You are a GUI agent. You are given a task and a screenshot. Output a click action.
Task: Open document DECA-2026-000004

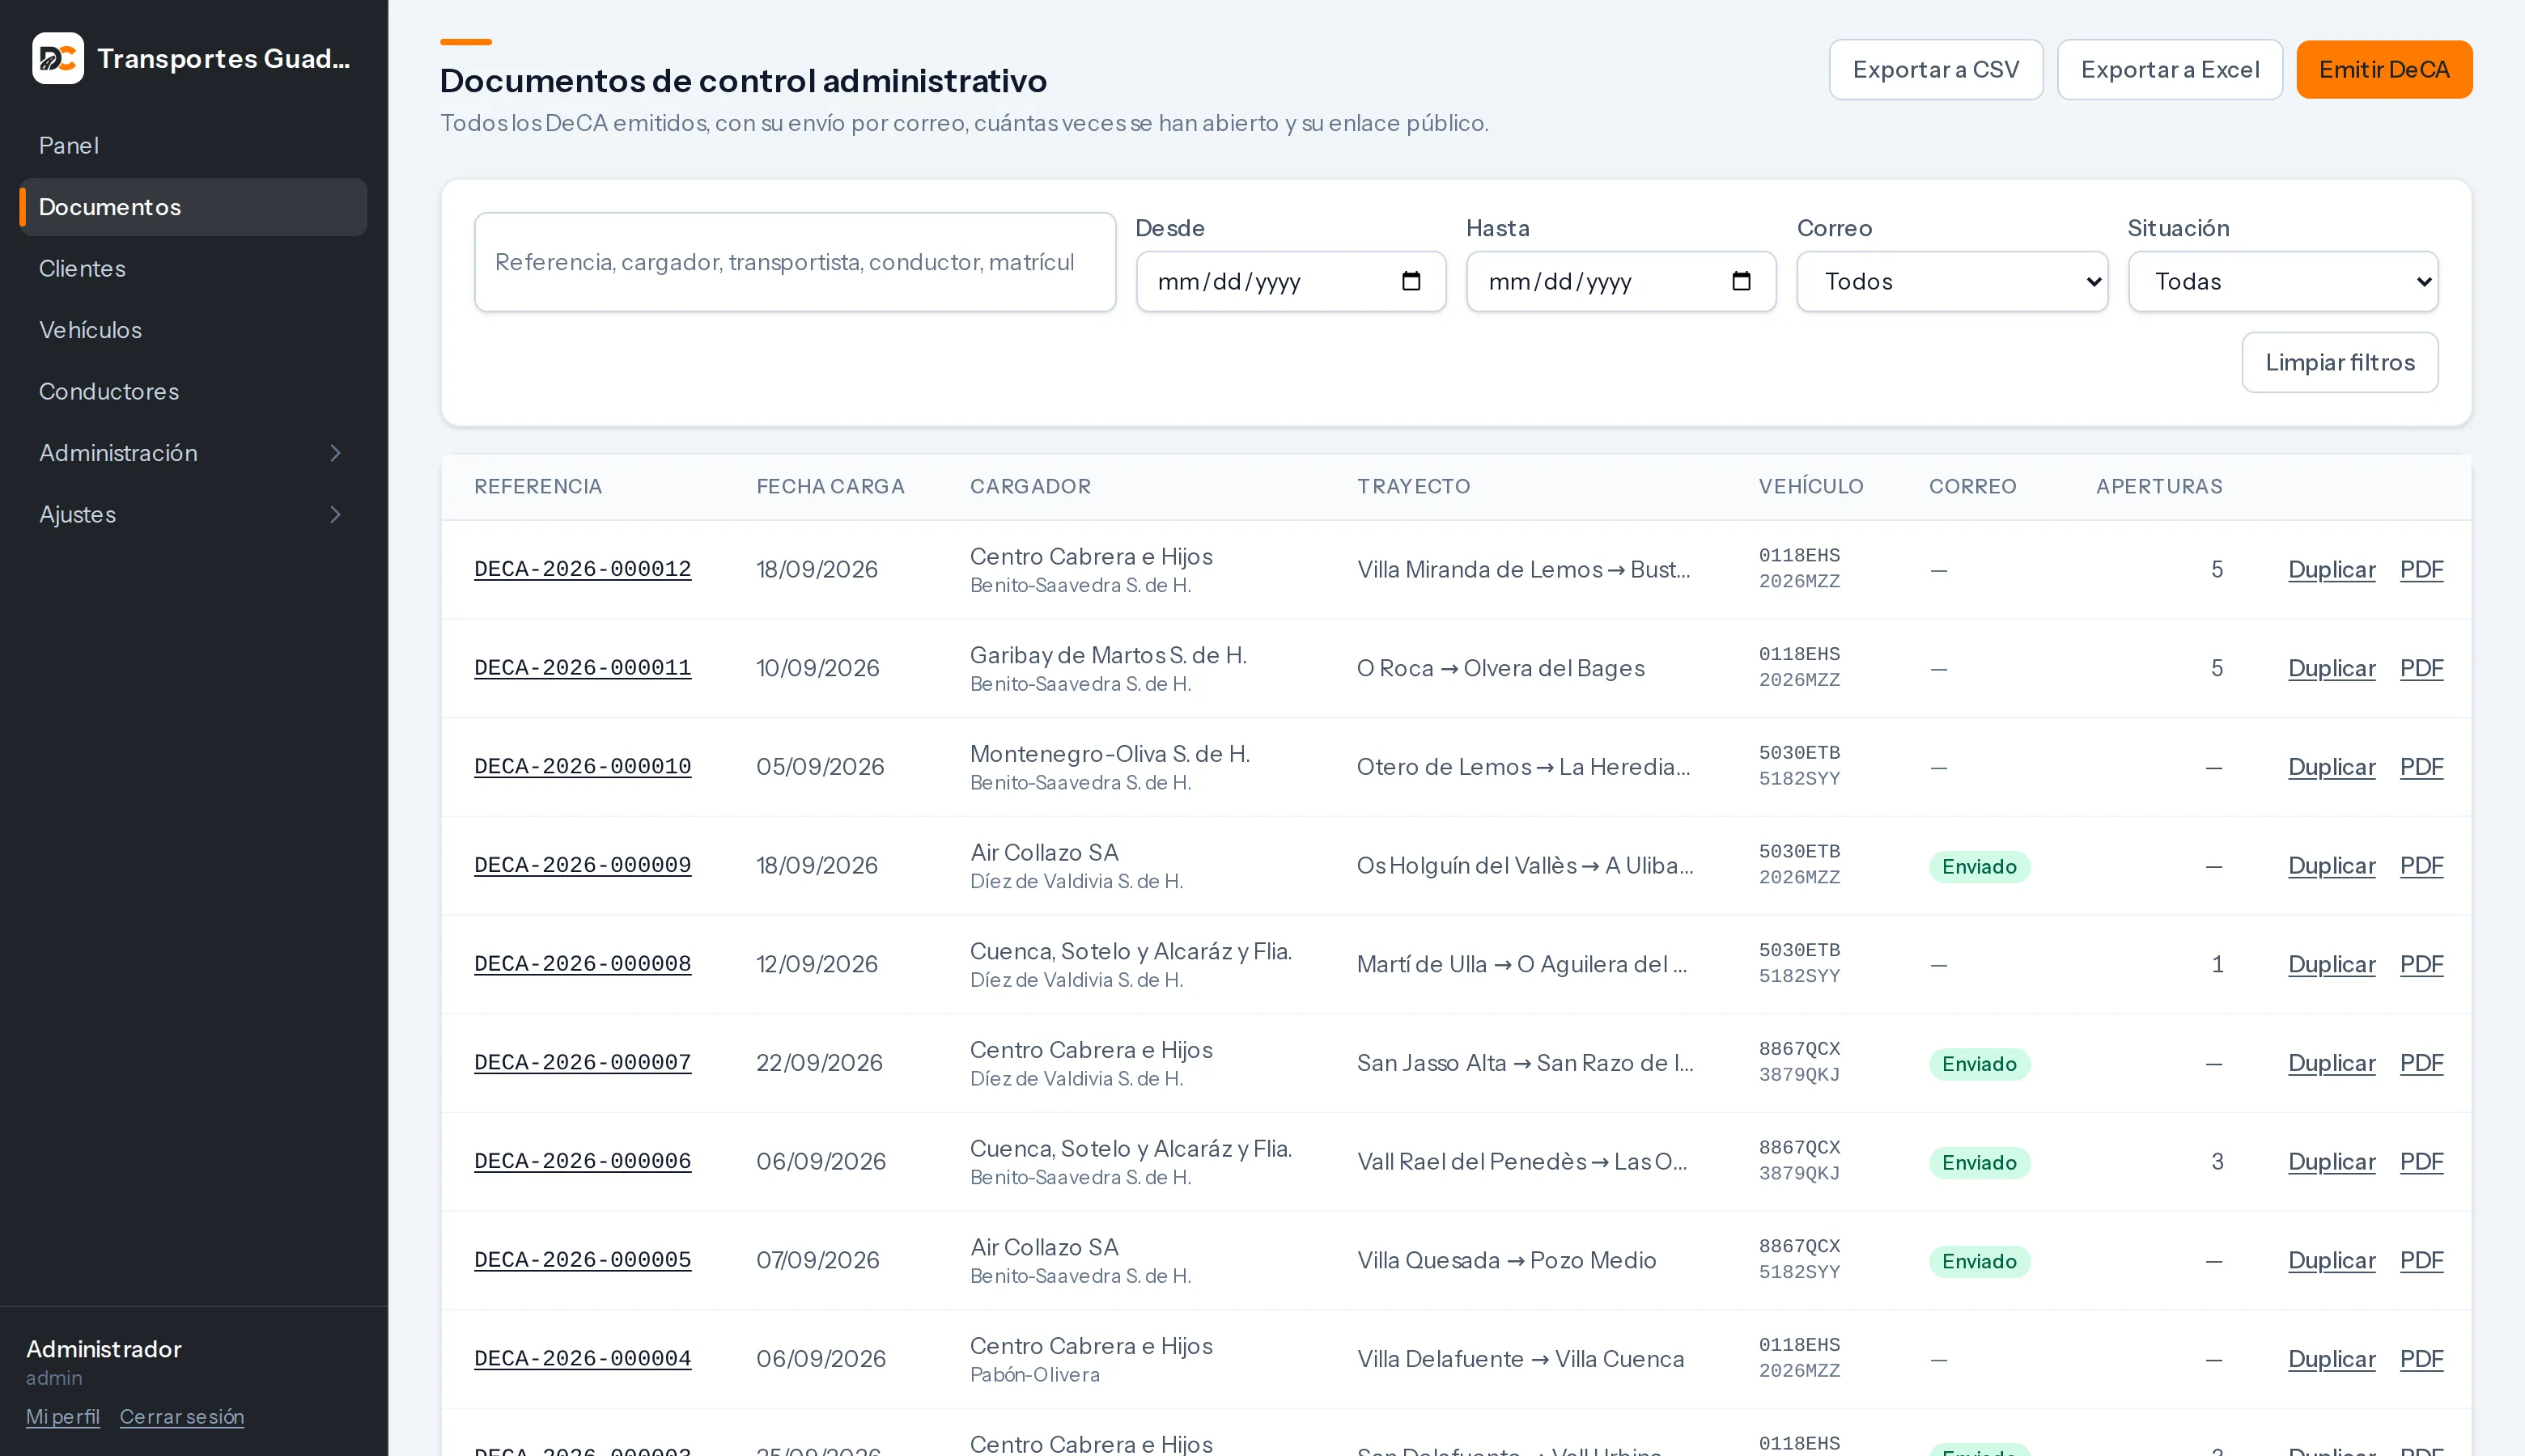[582, 1359]
